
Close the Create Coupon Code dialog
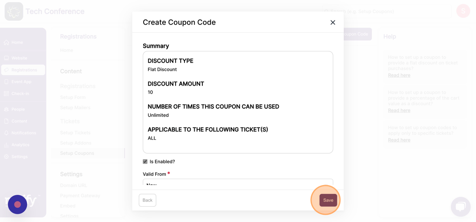333,22
